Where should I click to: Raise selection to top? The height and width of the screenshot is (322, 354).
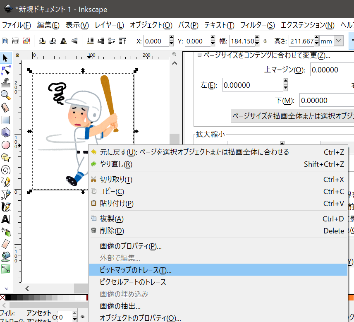(x=122, y=41)
